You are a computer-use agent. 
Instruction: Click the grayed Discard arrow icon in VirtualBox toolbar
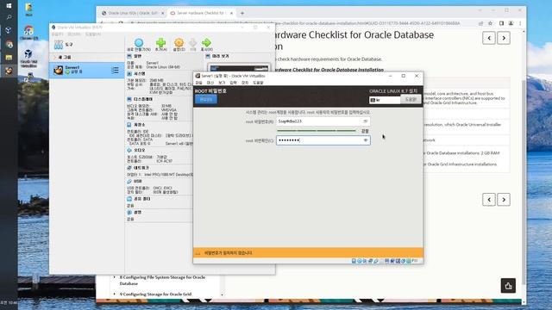point(193,43)
